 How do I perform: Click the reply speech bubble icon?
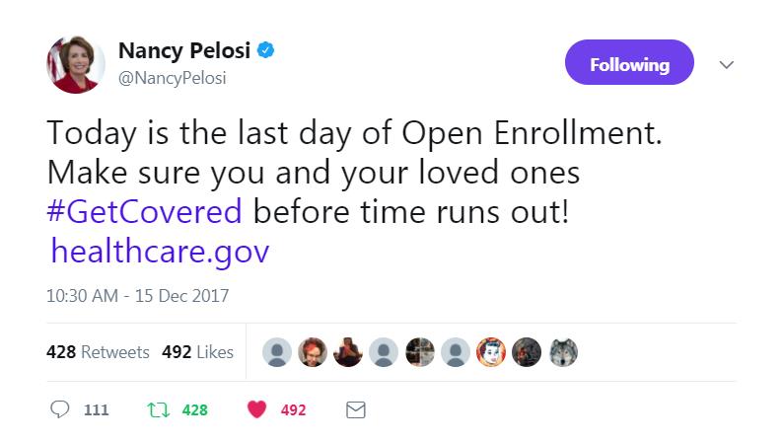59,409
